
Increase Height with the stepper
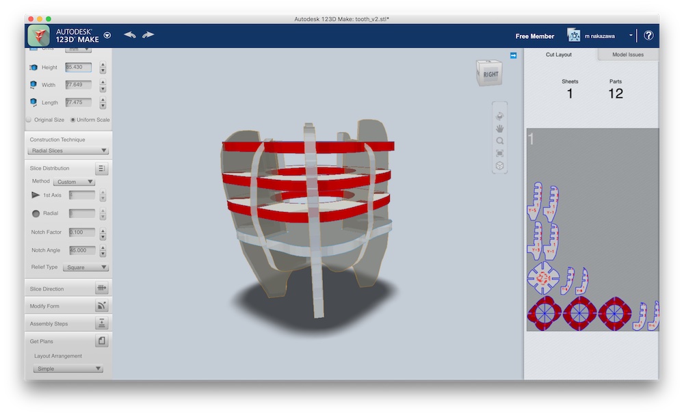(x=103, y=64)
